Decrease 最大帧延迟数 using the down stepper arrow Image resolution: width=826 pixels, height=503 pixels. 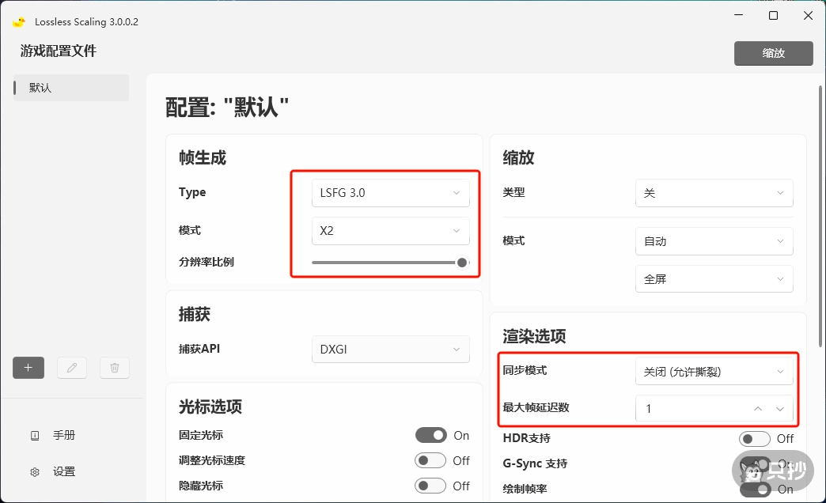tap(779, 409)
